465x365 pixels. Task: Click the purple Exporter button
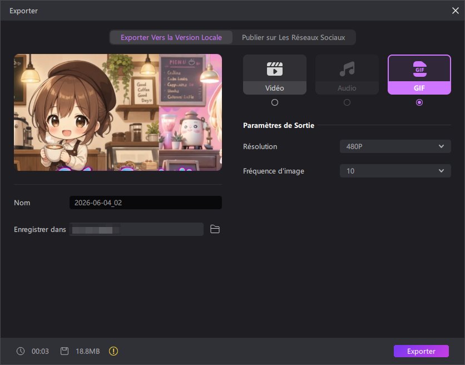(x=421, y=351)
